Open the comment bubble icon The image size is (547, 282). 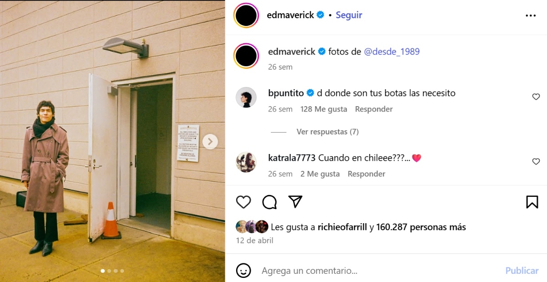269,202
